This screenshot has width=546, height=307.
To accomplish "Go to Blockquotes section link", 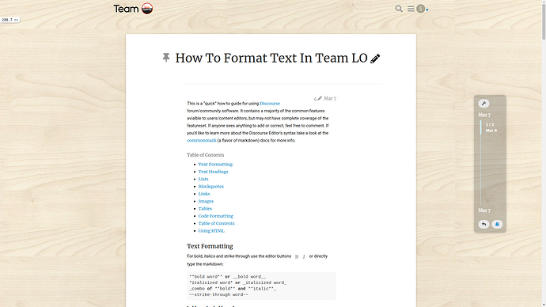I will coord(211,186).
